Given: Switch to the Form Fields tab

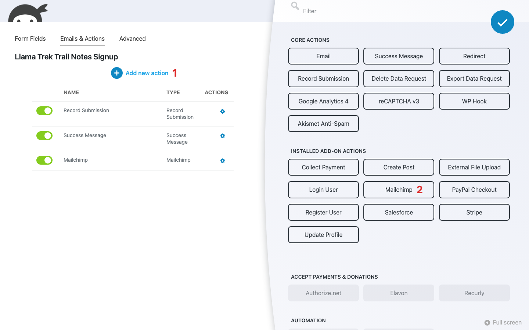Looking at the screenshot, I should coord(30,38).
